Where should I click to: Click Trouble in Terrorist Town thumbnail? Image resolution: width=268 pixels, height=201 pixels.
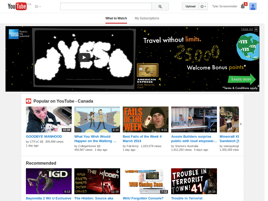194,181
